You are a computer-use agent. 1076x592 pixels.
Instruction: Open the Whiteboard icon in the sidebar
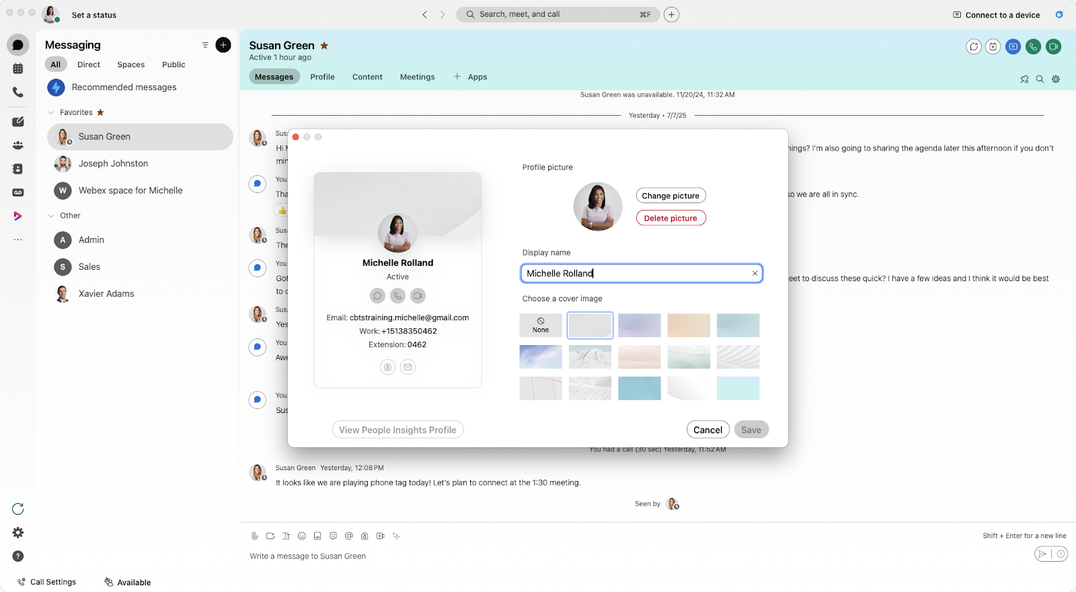(18, 122)
